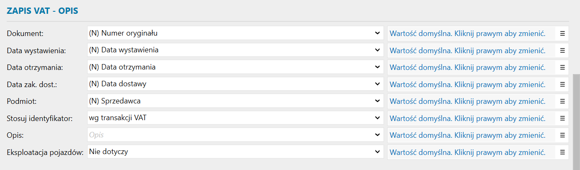Screen dimensions: 580x170
Task: Expand the Dokument dropdown showing Numer oryginału
Action: pos(377,33)
